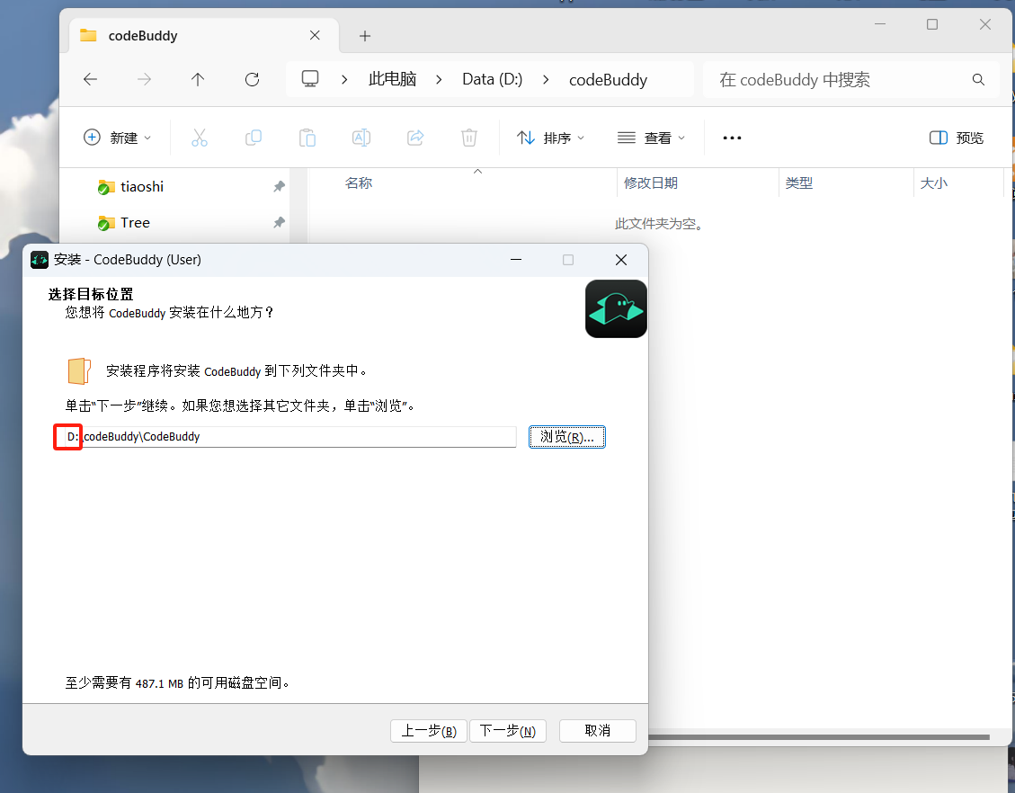Open the 新建 (New) dropdown
Viewport: 1015px width, 793px height.
point(117,138)
